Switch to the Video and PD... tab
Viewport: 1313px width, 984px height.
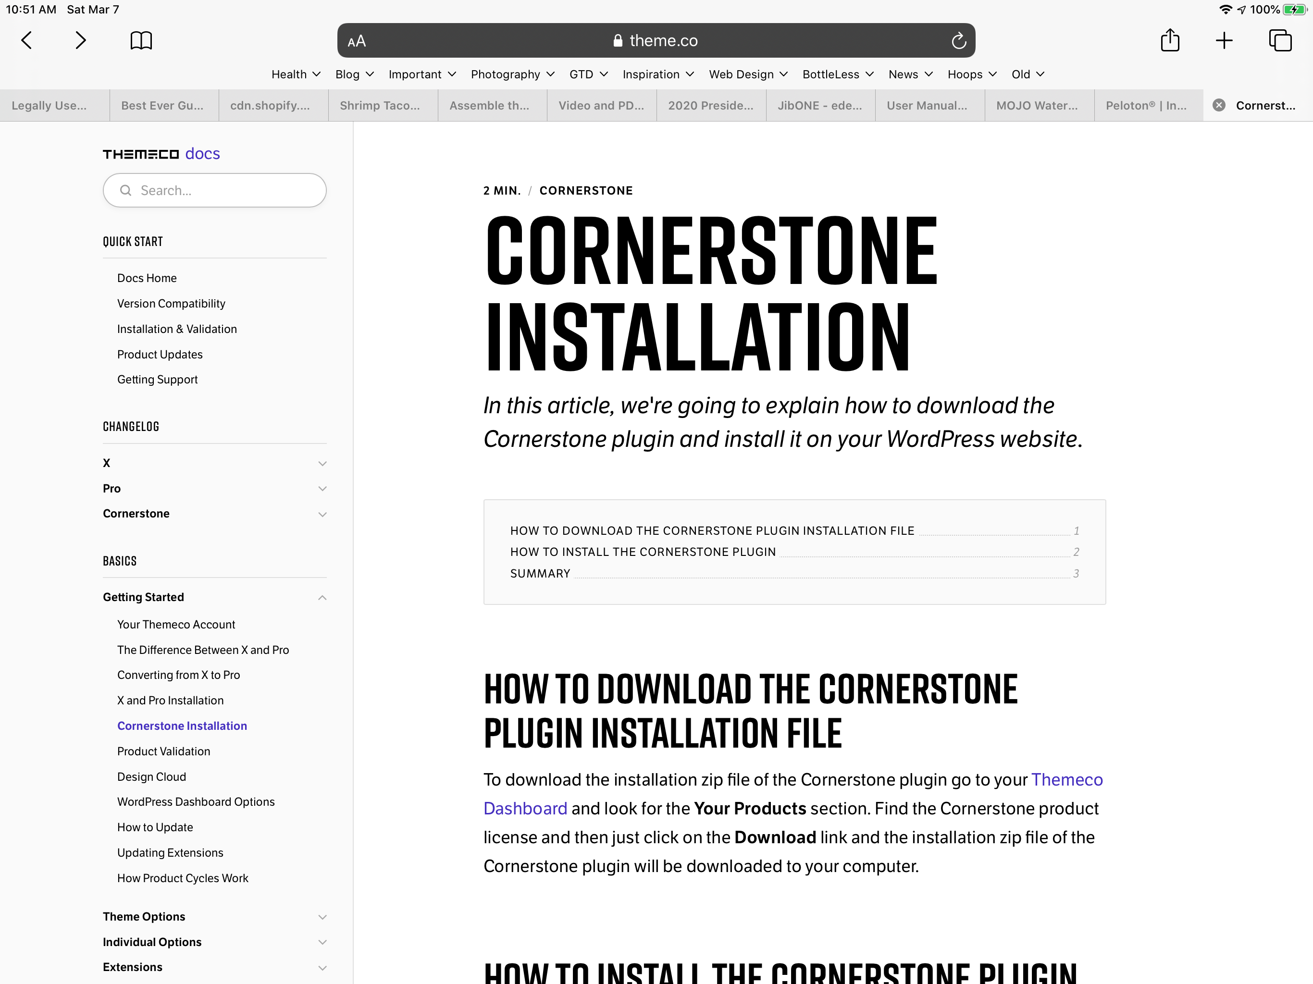tap(602, 105)
